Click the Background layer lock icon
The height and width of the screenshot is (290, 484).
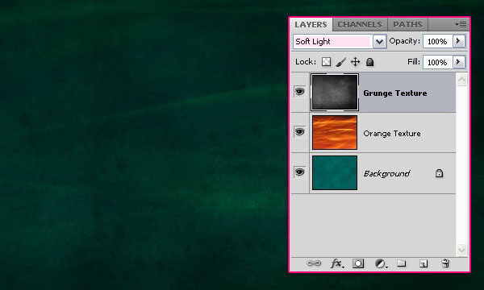pos(439,173)
